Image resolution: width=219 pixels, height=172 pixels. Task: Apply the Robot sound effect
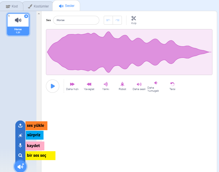coord(122,84)
